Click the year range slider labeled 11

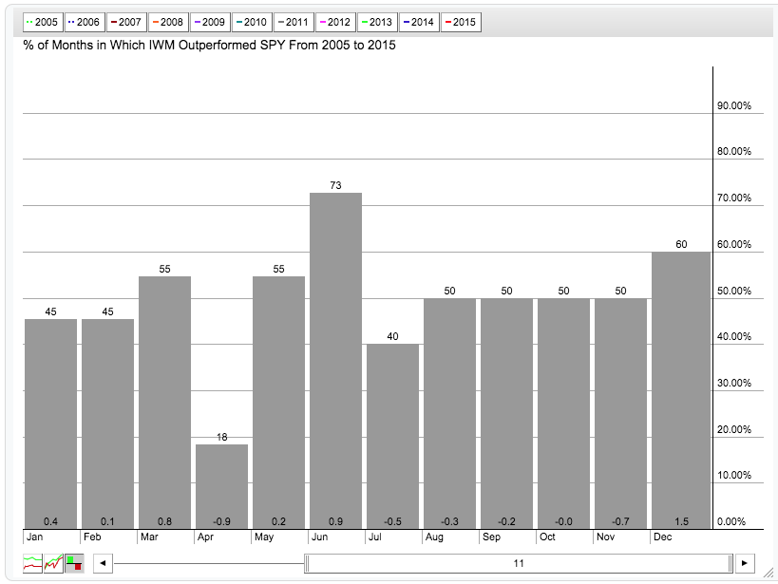pyautogui.click(x=519, y=563)
